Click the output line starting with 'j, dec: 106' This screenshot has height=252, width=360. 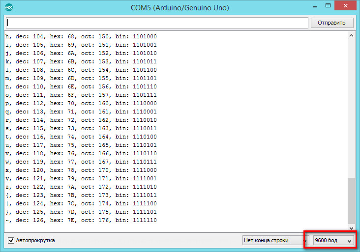pyautogui.click(x=81, y=53)
